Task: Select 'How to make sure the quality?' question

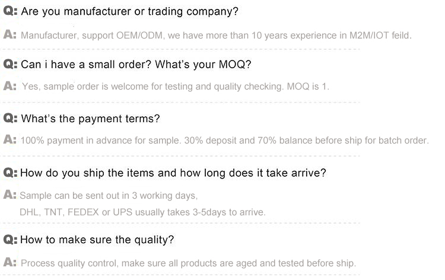Action: pos(97,240)
